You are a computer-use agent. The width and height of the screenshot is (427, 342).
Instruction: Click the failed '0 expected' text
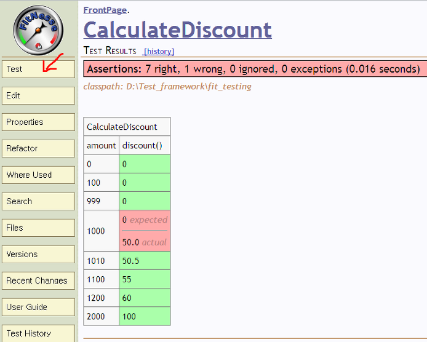(145, 220)
